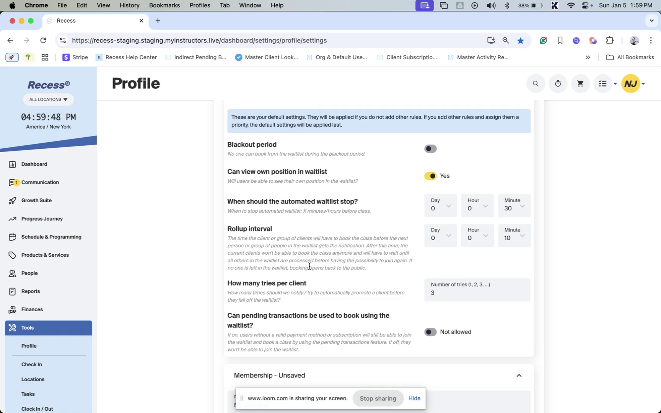661x413 pixels.
Task: Open Dashboard from the sidebar
Action: 34,164
